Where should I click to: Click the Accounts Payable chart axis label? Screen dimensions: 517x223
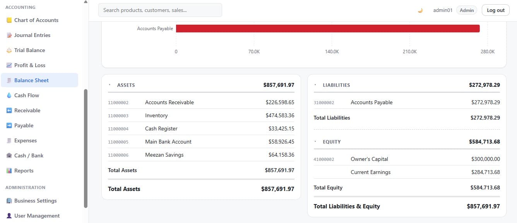coord(155,29)
